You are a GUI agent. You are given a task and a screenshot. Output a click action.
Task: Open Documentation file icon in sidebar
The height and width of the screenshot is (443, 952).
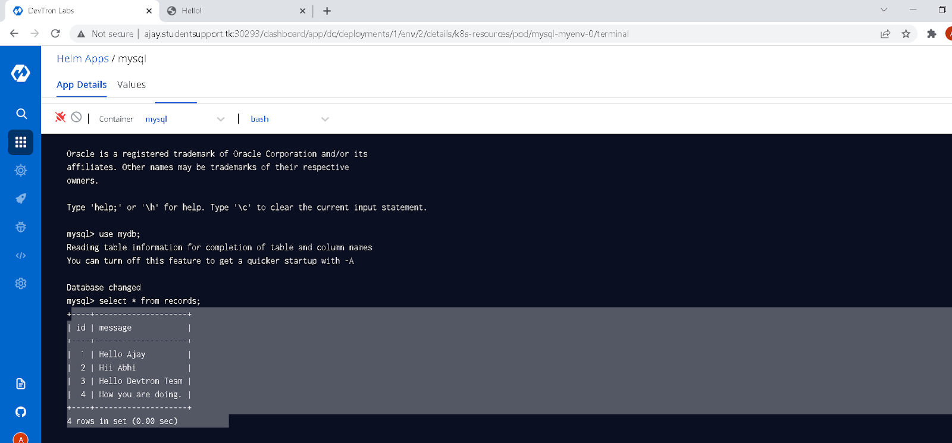[x=21, y=384]
